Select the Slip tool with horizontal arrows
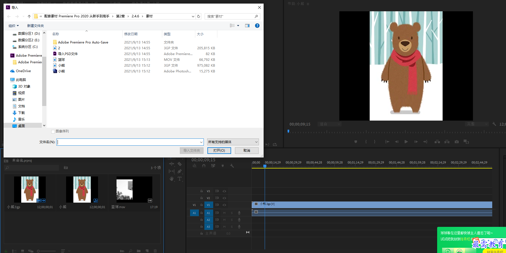The height and width of the screenshot is (253, 506). 172,171
